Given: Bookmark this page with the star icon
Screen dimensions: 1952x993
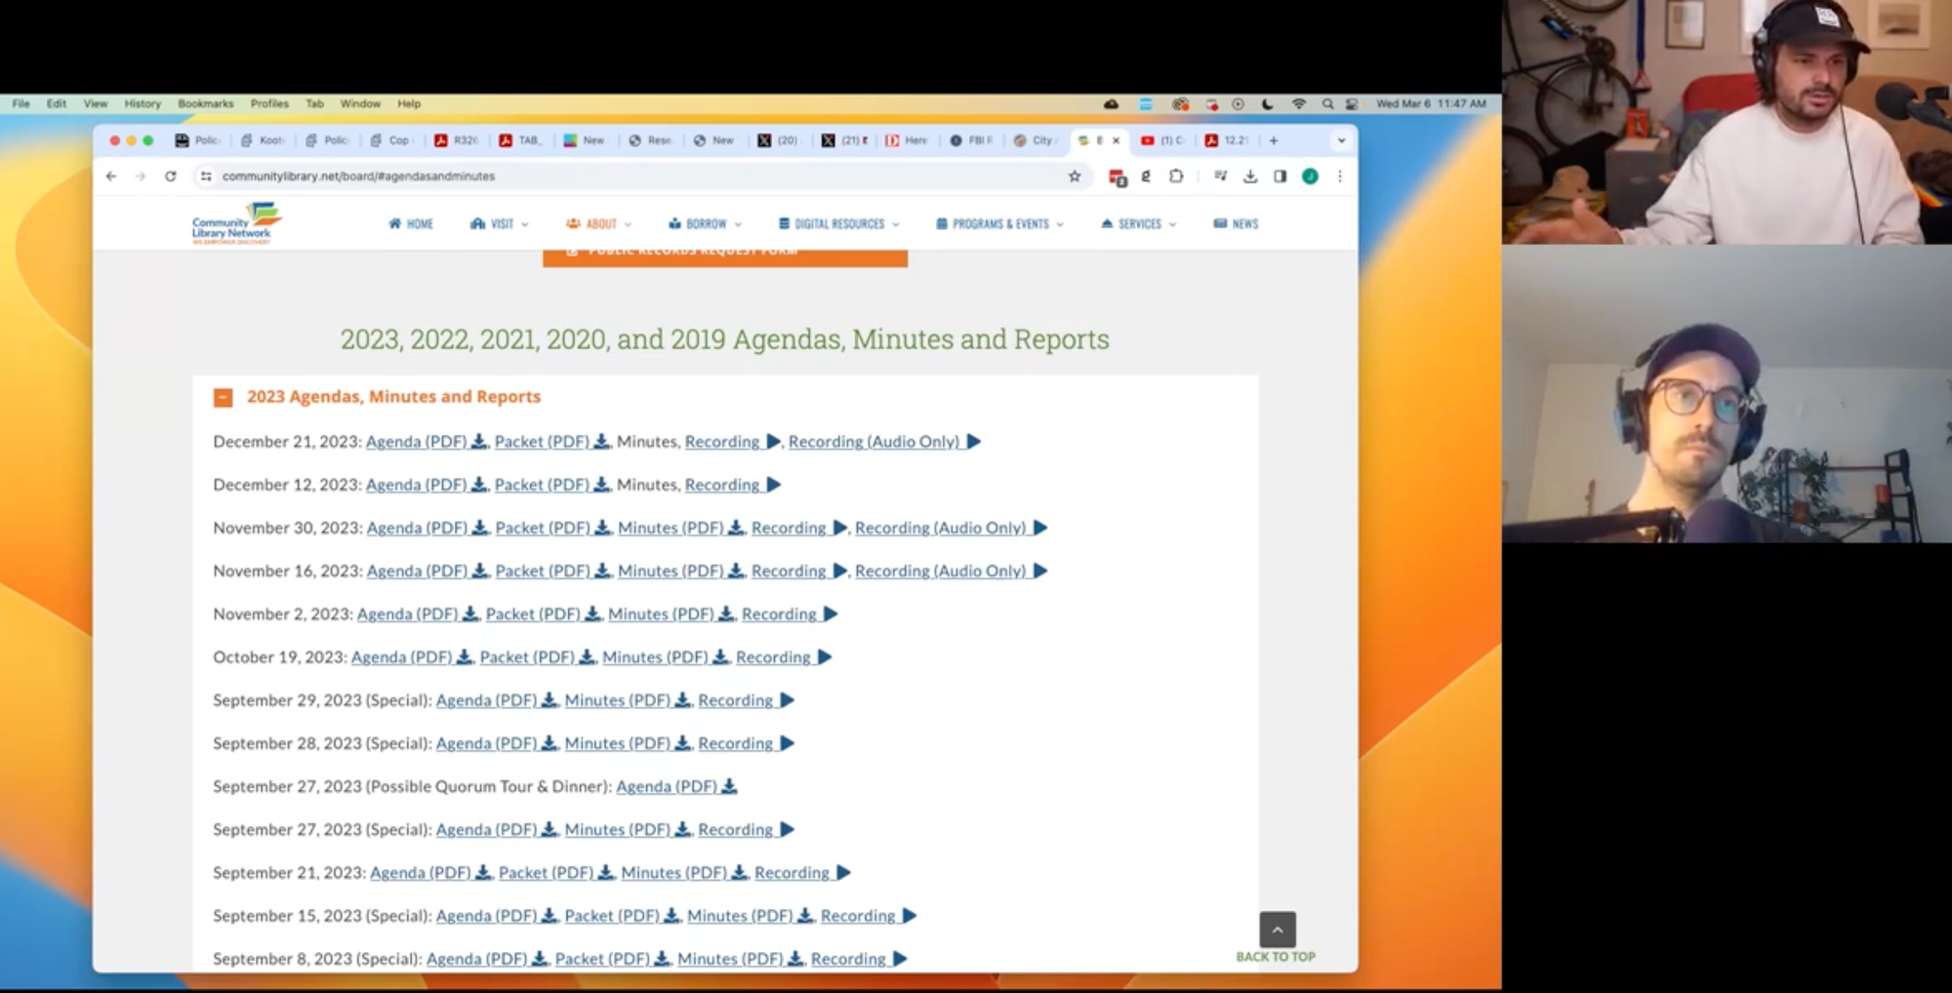Looking at the screenshot, I should tap(1075, 177).
